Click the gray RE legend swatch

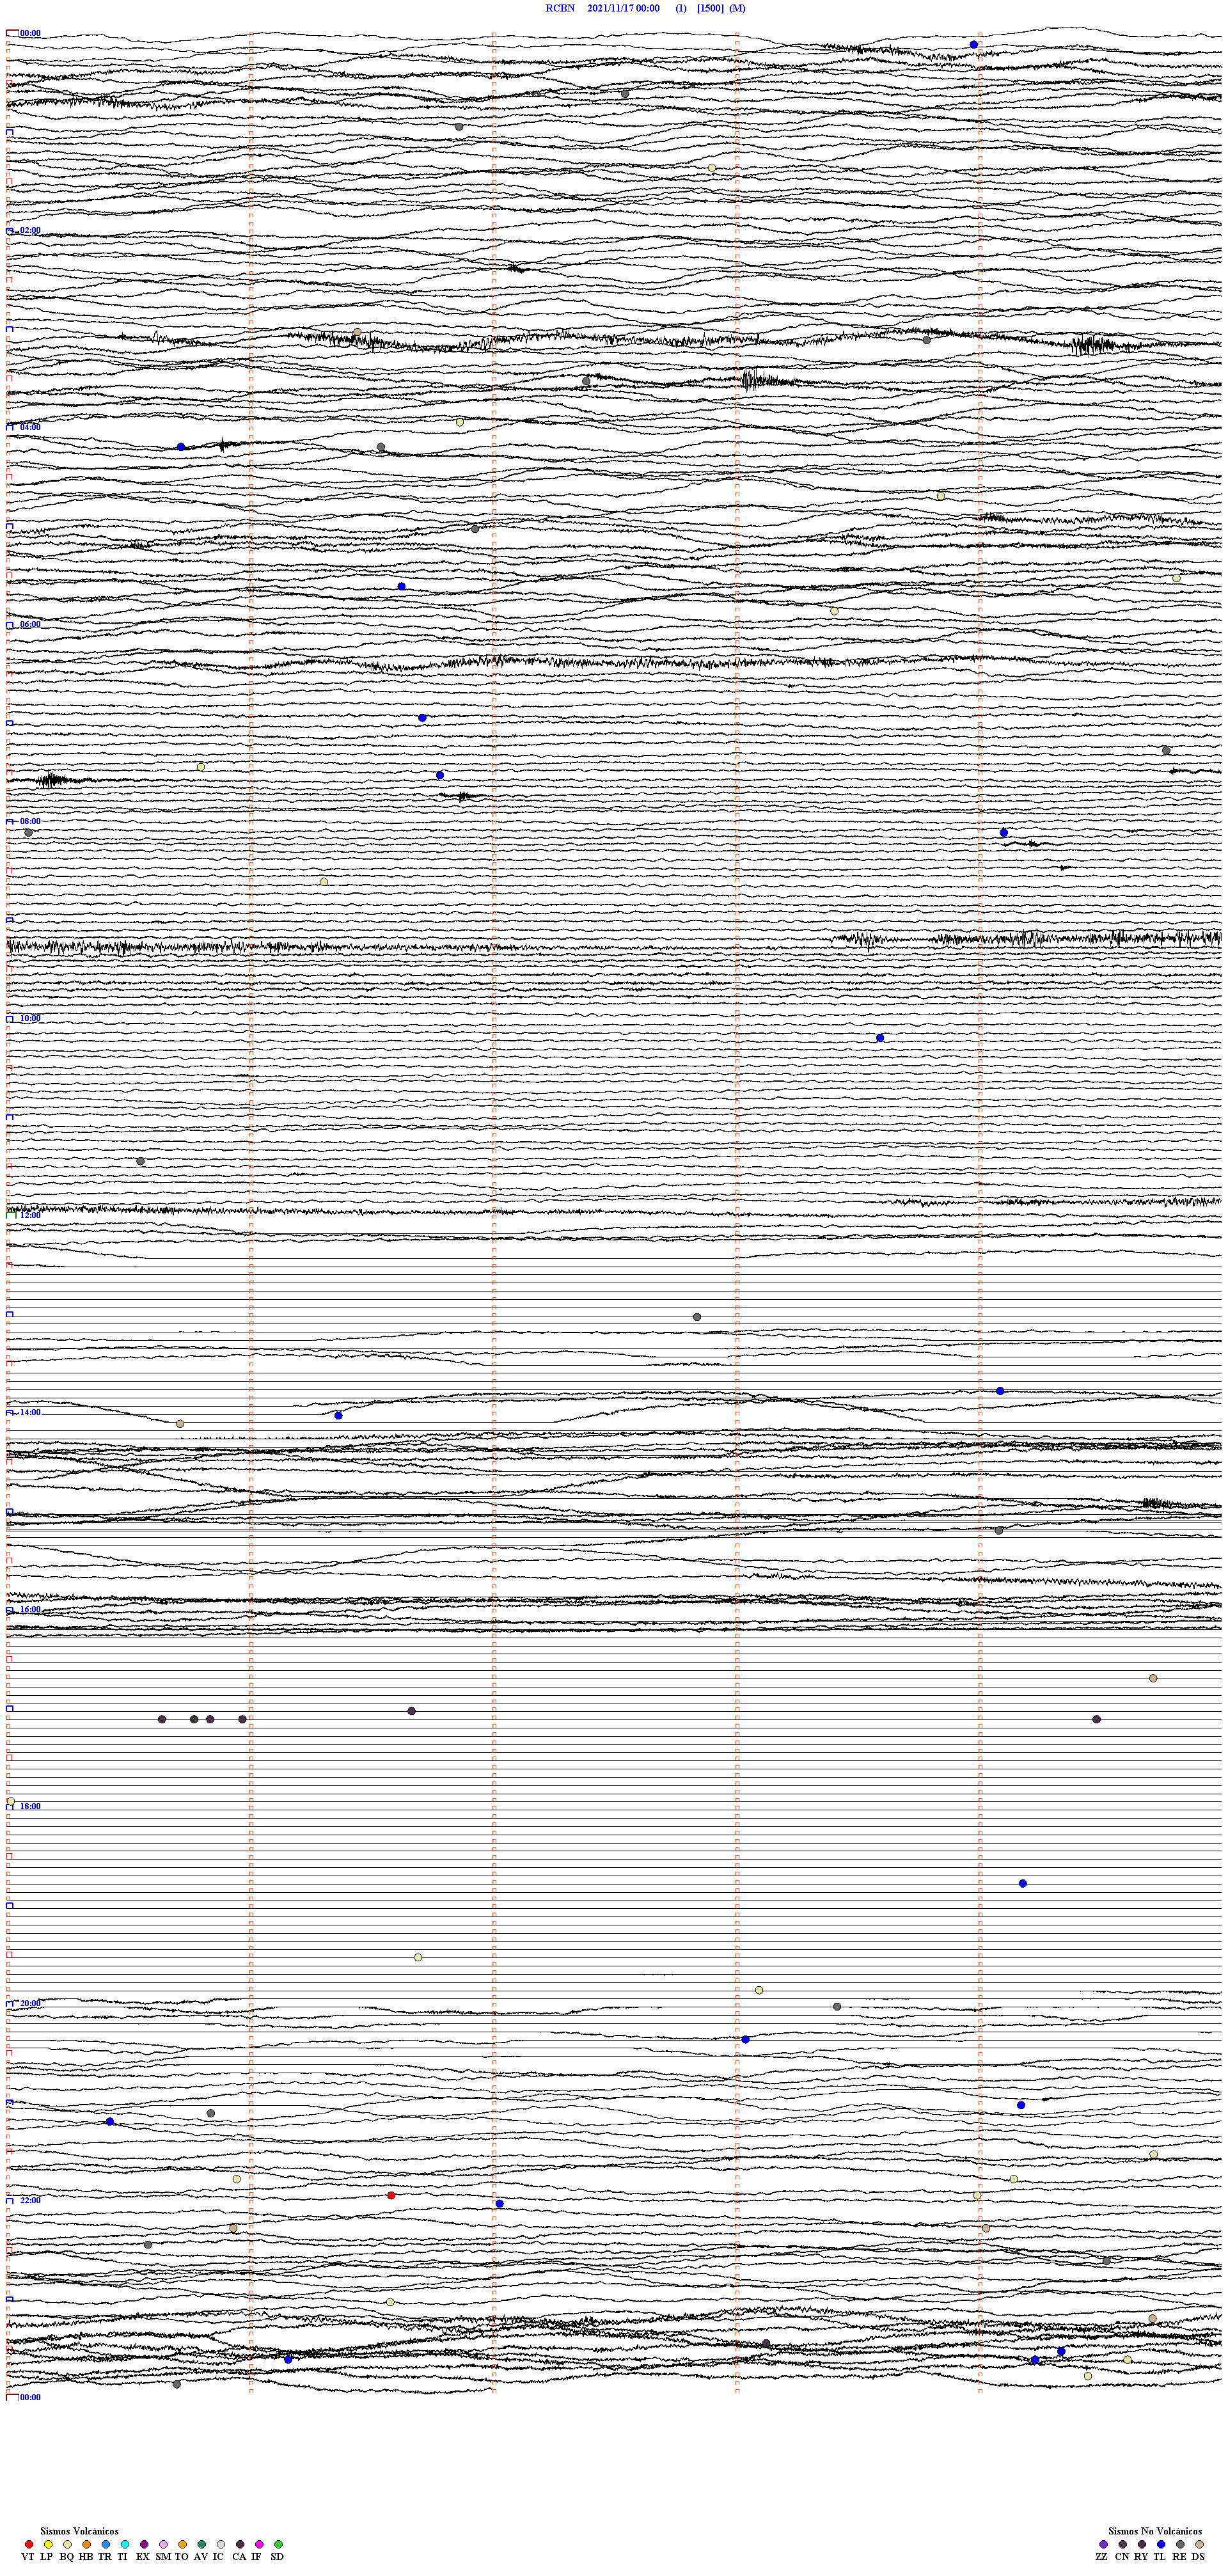(x=1180, y=2544)
